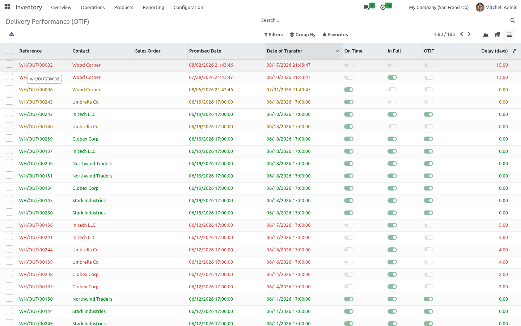The image size is (521, 326).
Task: Toggle In Full for WH/OUT/00136
Action: (x=392, y=225)
